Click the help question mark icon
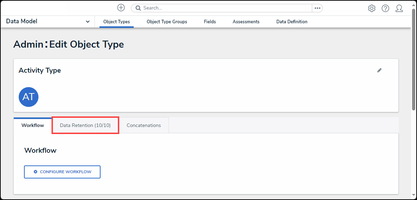The image size is (417, 200). click(x=385, y=8)
